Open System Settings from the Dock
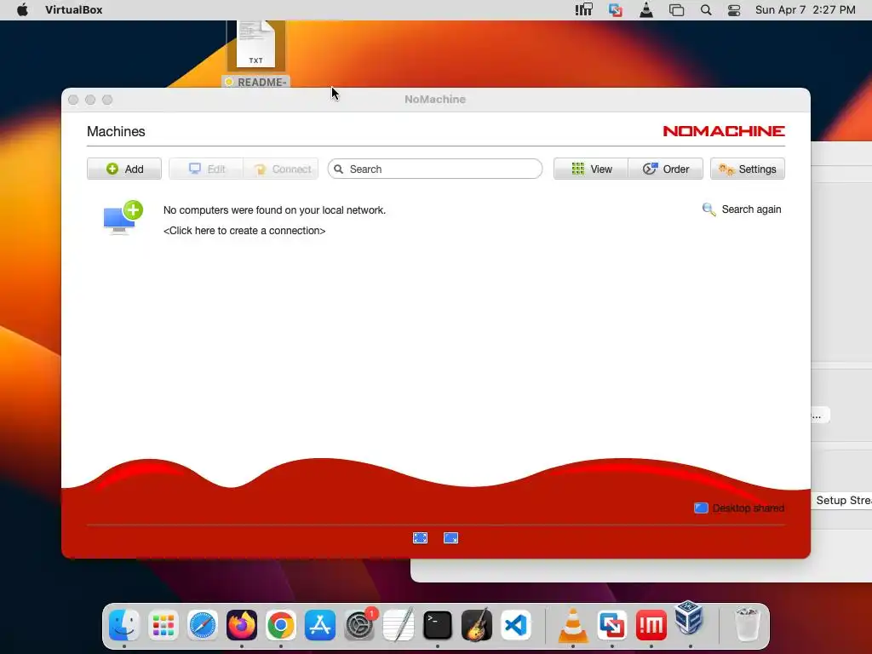872x654 pixels. tap(359, 625)
